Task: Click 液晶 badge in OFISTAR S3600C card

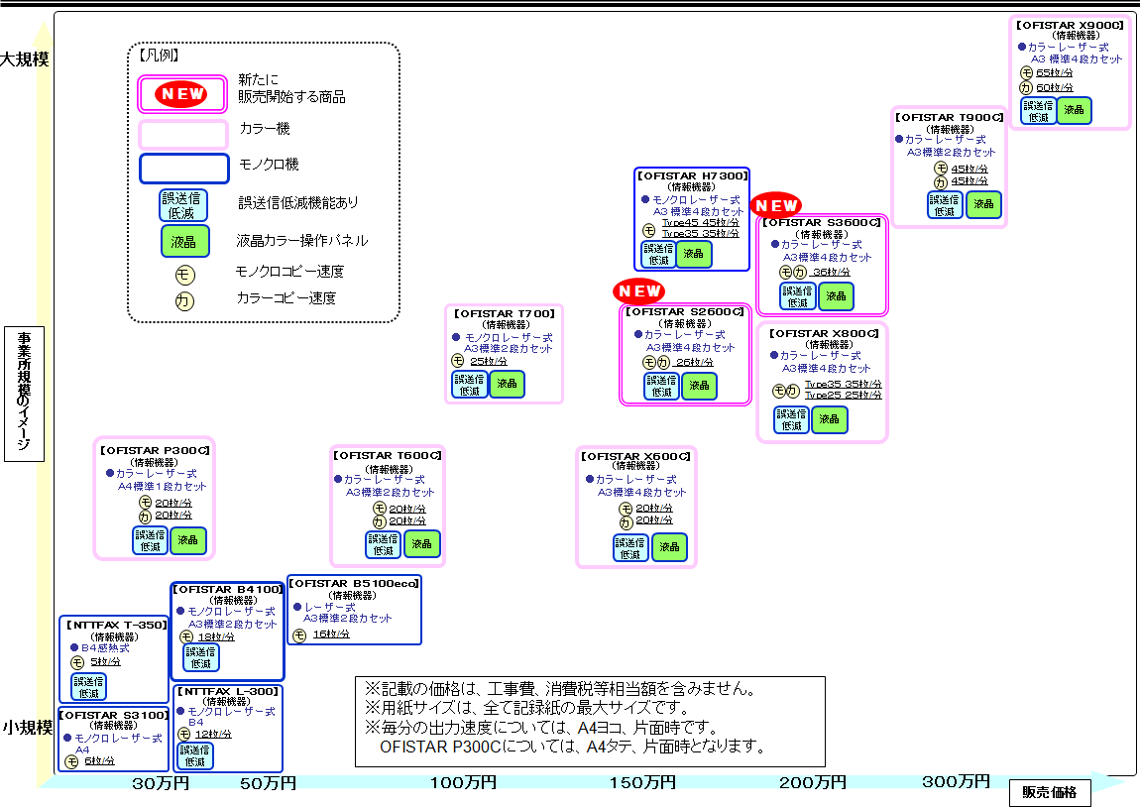Action: pyautogui.click(x=836, y=296)
